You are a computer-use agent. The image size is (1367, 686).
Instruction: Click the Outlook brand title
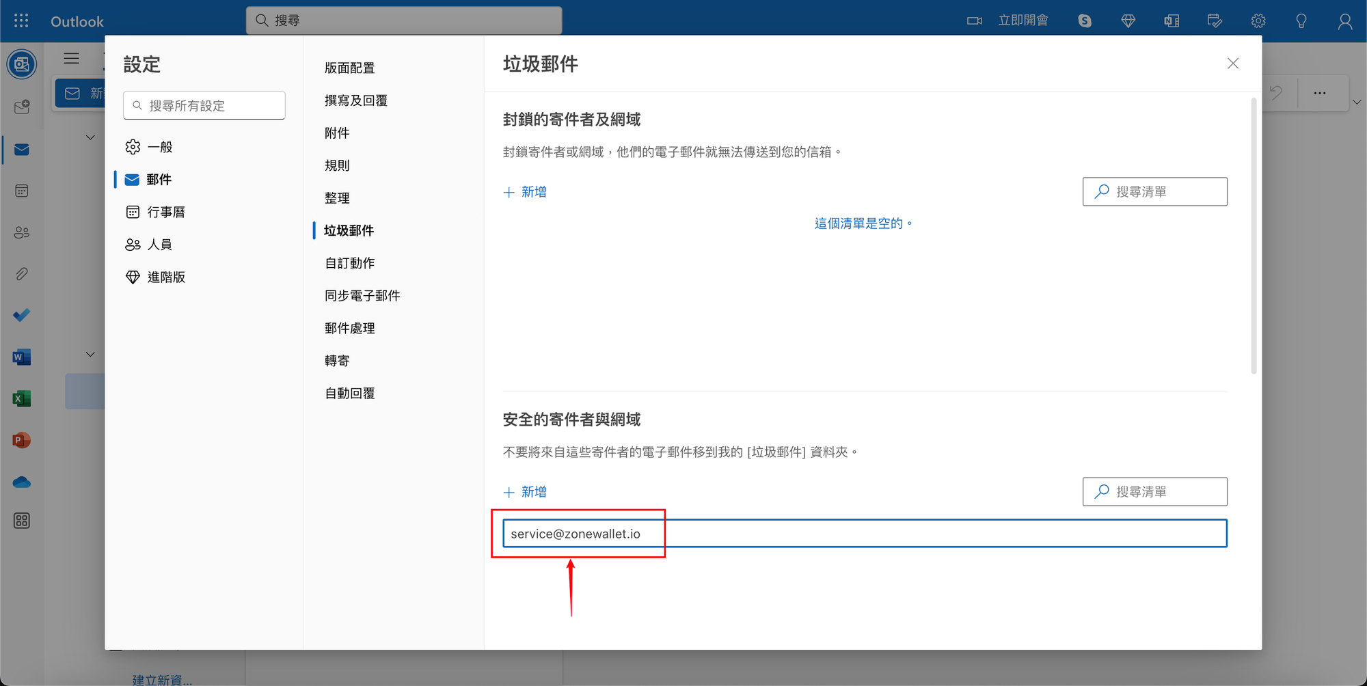pos(77,21)
